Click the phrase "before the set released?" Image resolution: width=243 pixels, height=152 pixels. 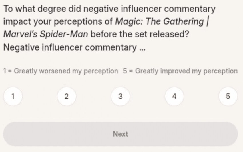click(x=140, y=34)
